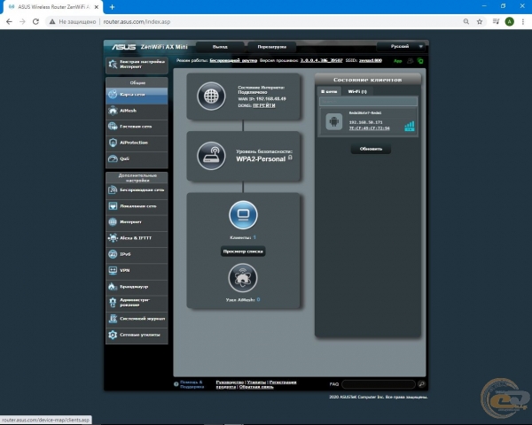532x425 pixels.
Task: Open Internet (Интернет) WAN settings in sidebar
Action: [137, 222]
